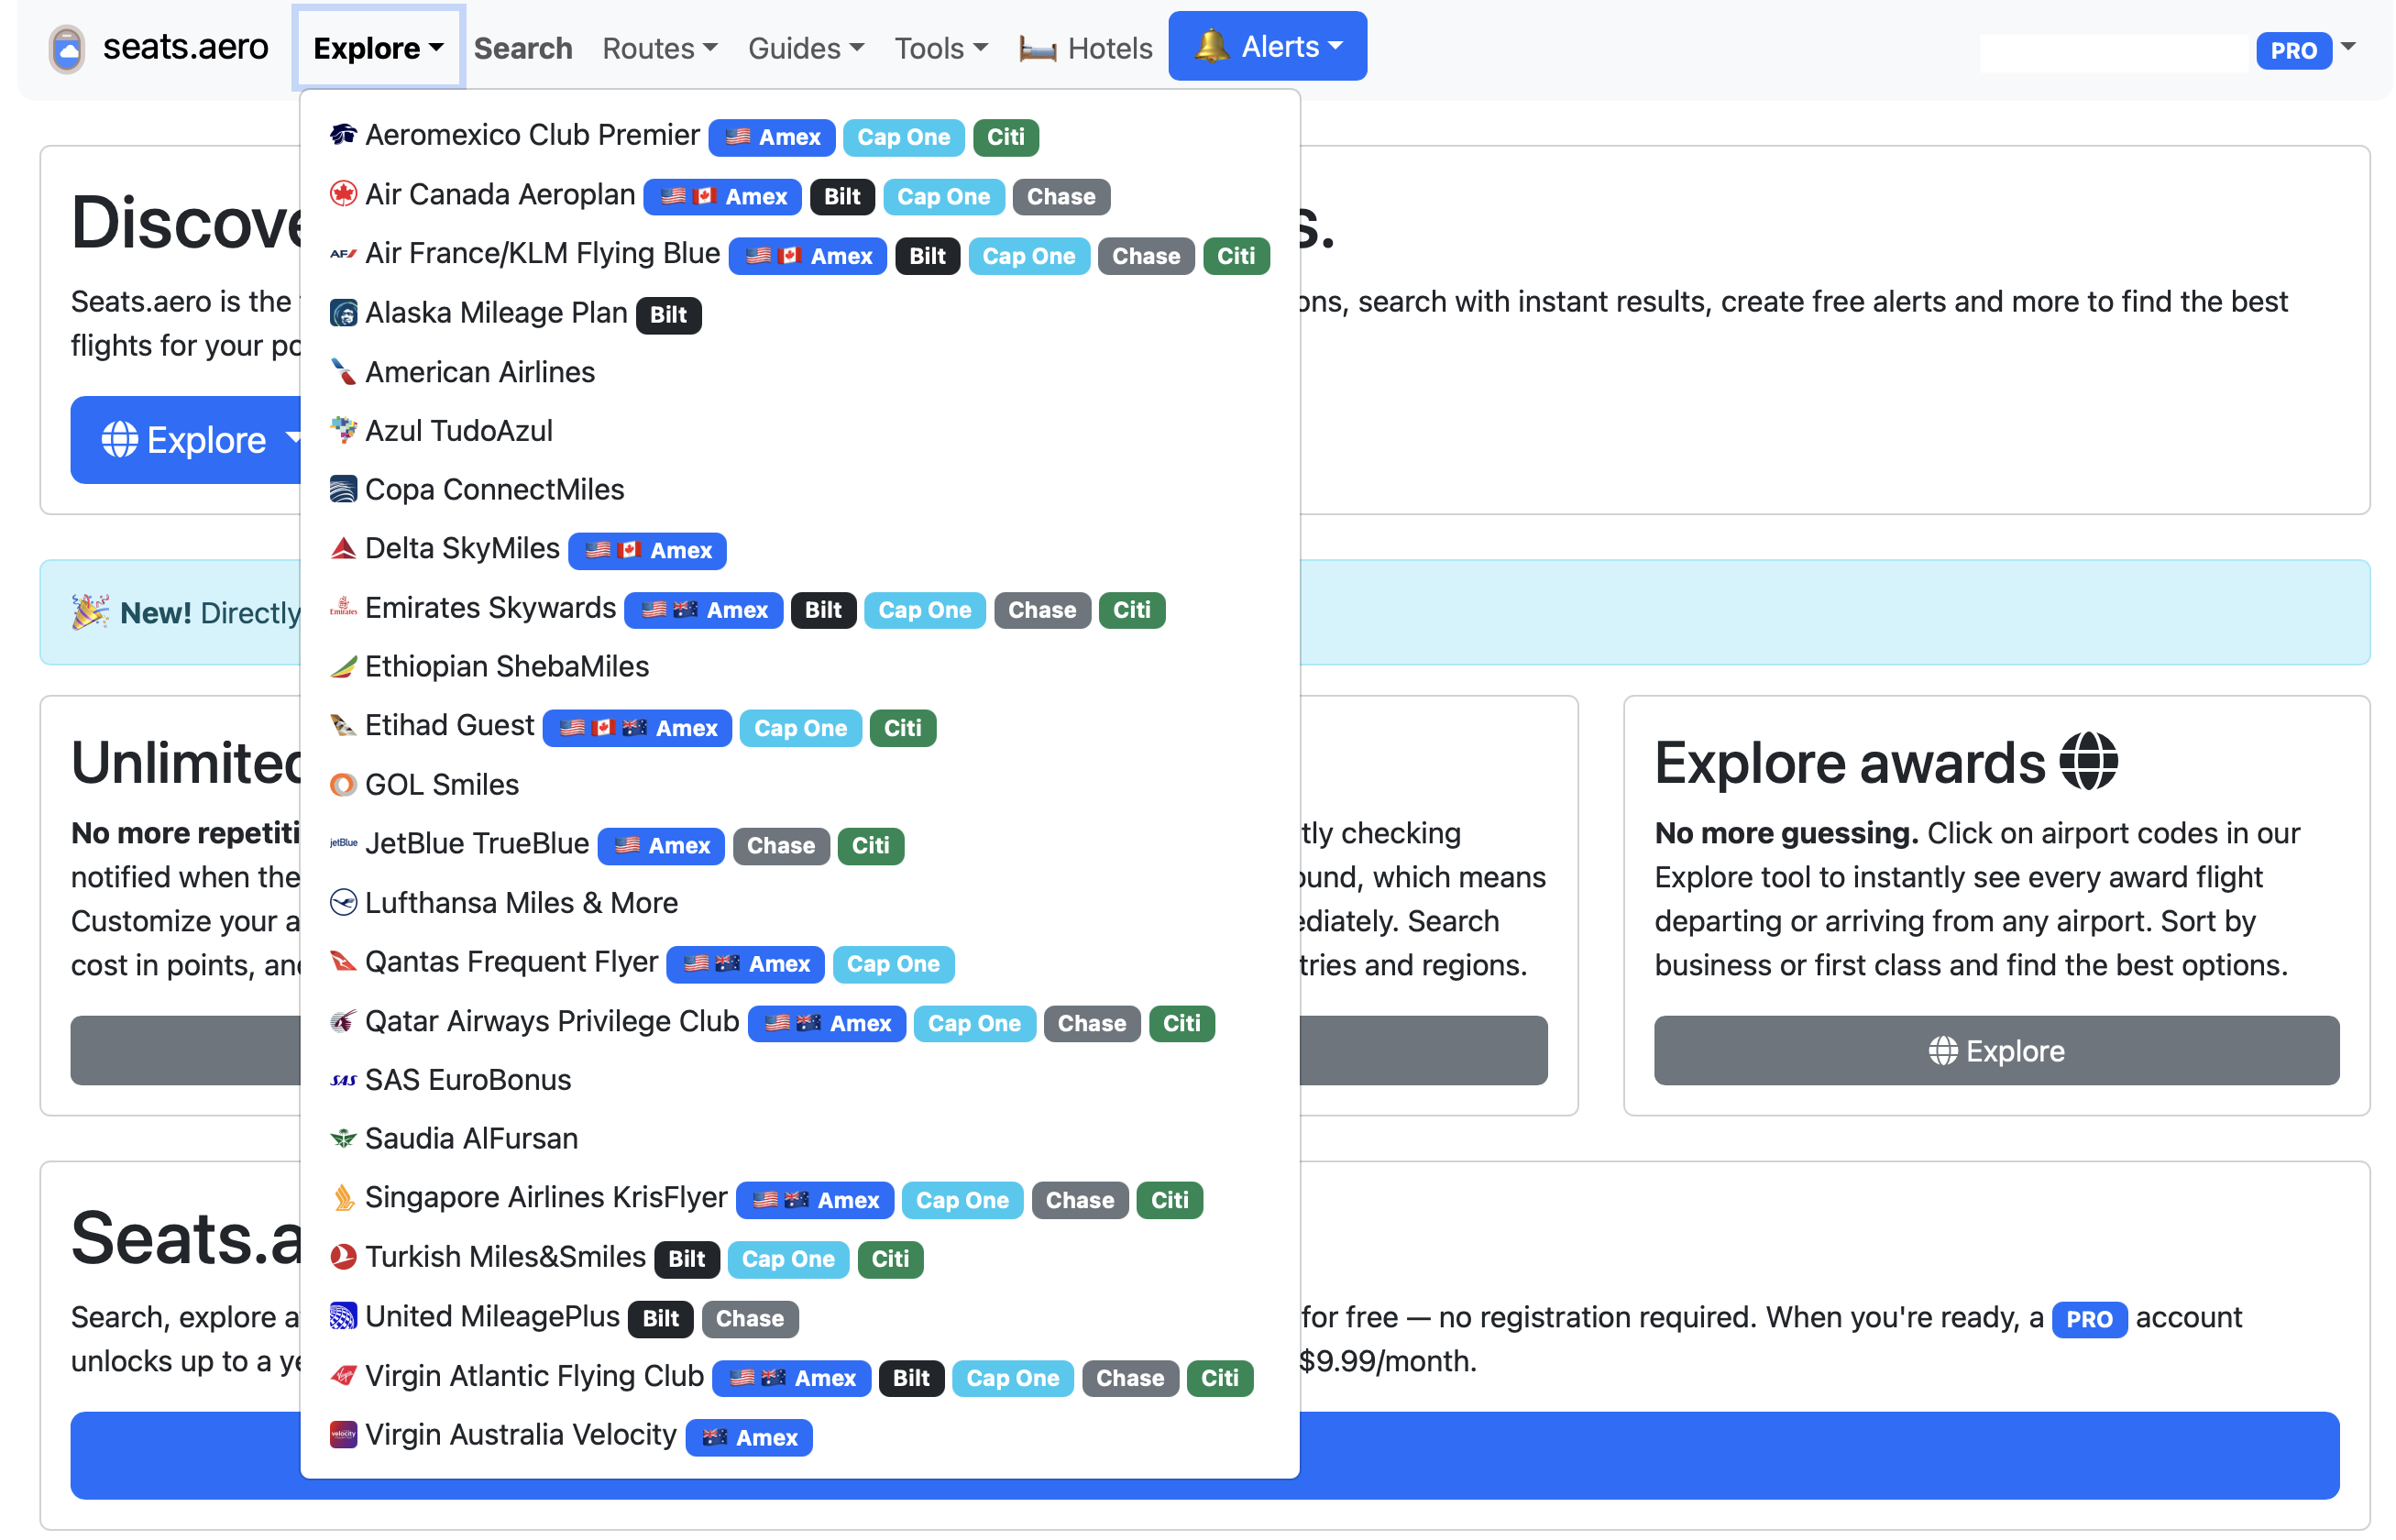Click Bilt badge beside Virgin Atlantic Flying Club
Viewport: 2396px width, 1540px height.
tap(911, 1378)
